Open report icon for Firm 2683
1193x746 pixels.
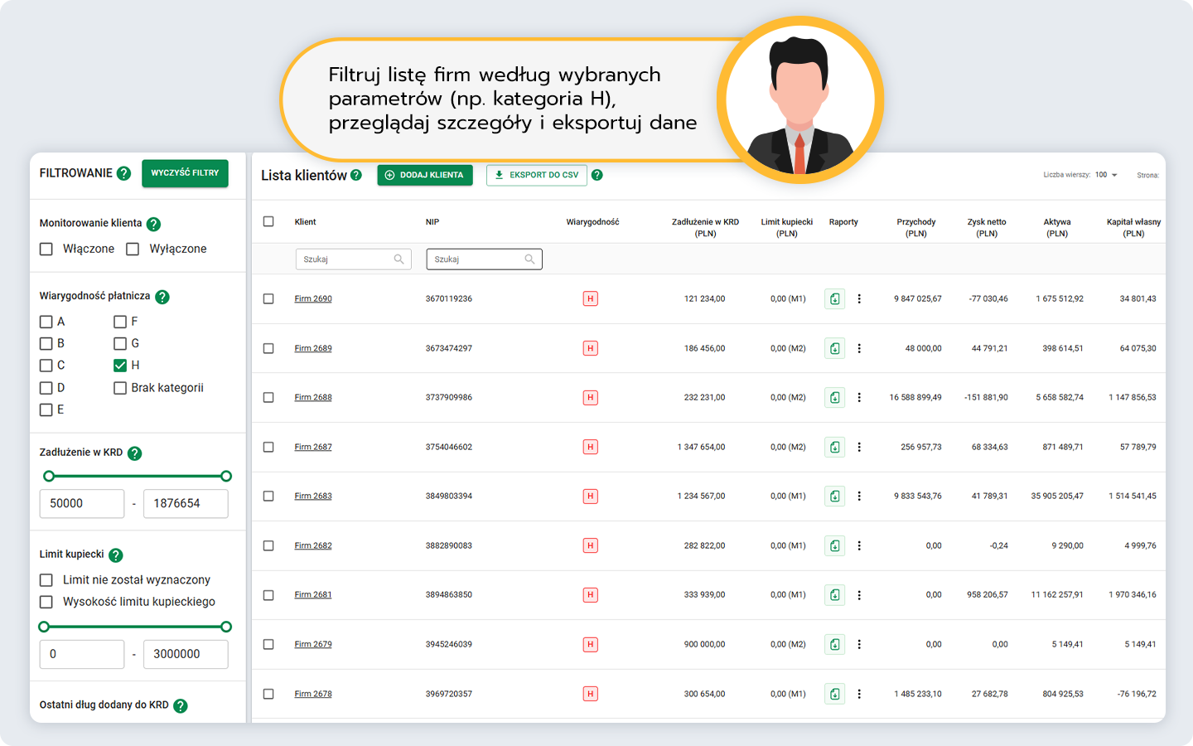pyautogui.click(x=834, y=497)
